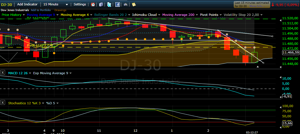
Task: Click the 10,00 MACD axis label
Action: coord(287,78)
